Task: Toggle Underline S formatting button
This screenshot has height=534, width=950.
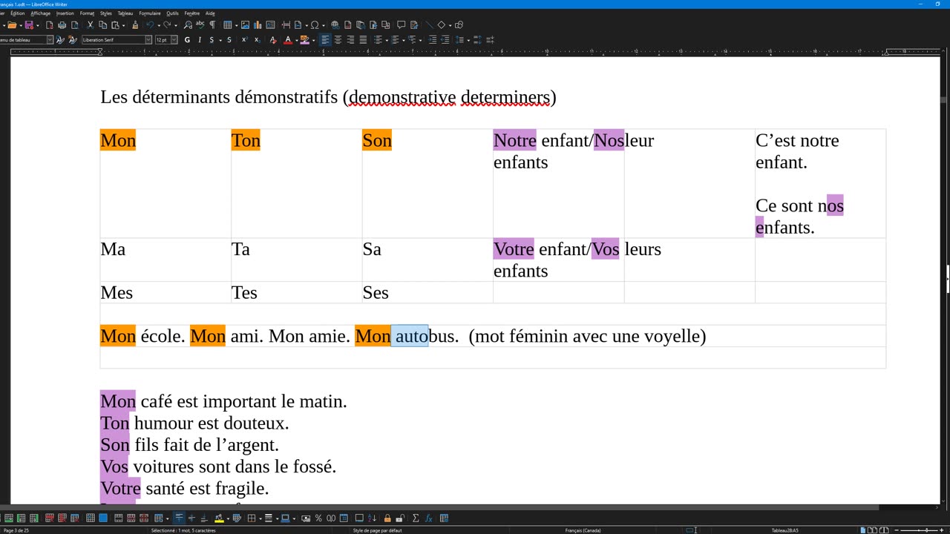Action: [212, 40]
